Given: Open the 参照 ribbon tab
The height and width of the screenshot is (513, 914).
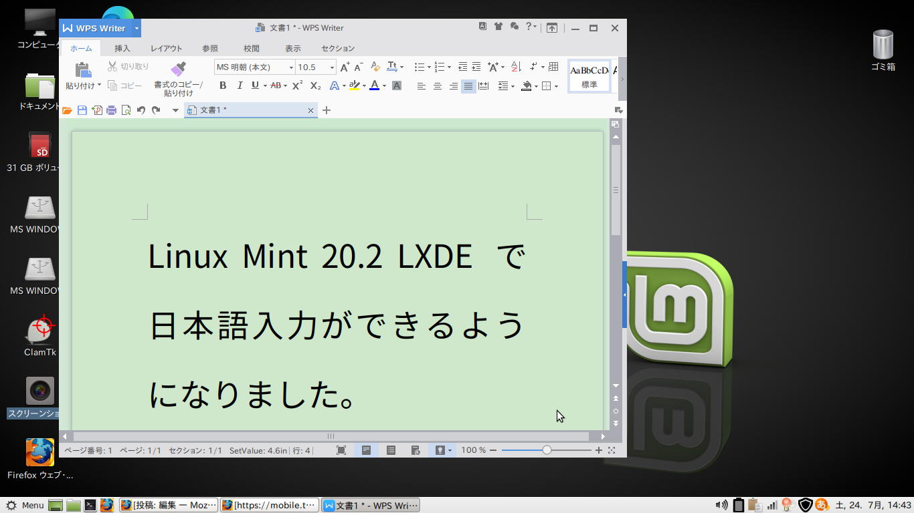Looking at the screenshot, I should pyautogui.click(x=210, y=48).
